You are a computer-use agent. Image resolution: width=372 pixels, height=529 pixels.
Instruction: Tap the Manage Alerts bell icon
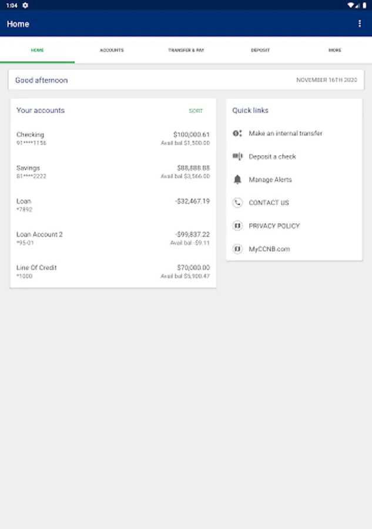[x=237, y=179]
